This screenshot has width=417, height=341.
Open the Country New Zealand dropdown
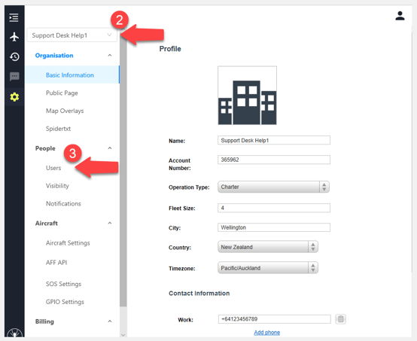[x=268, y=247]
